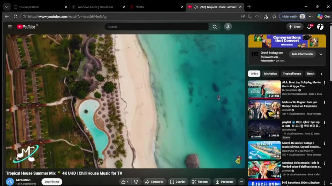Open options for Alok, Dua Lipa video
The image size is (332, 186).
(325, 83)
